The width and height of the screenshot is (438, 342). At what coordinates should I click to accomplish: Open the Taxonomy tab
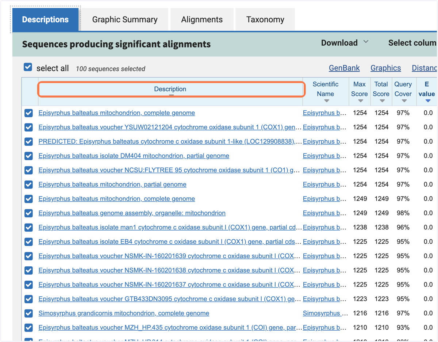point(265,19)
